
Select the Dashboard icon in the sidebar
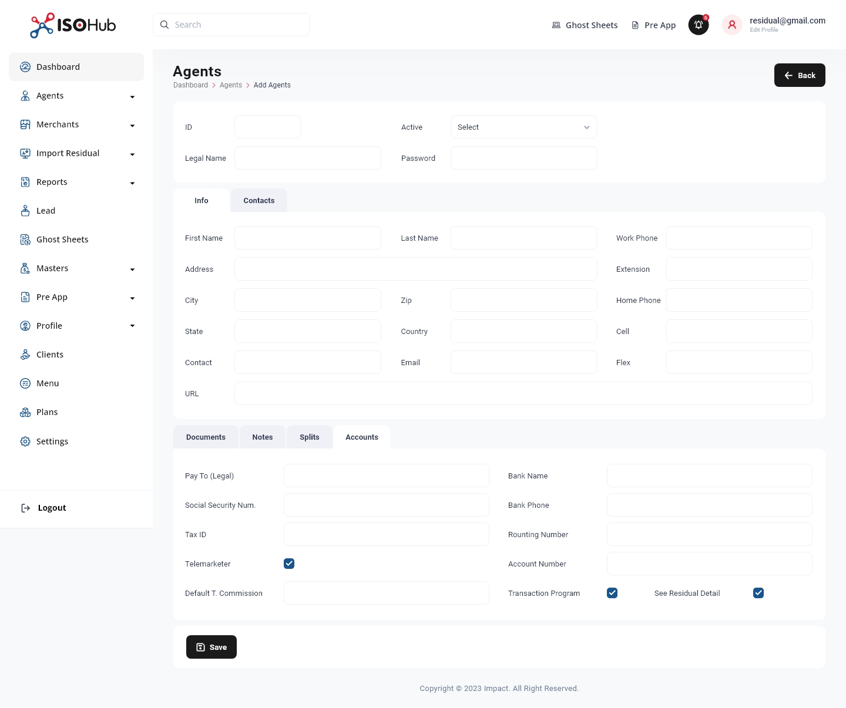pyautogui.click(x=25, y=66)
